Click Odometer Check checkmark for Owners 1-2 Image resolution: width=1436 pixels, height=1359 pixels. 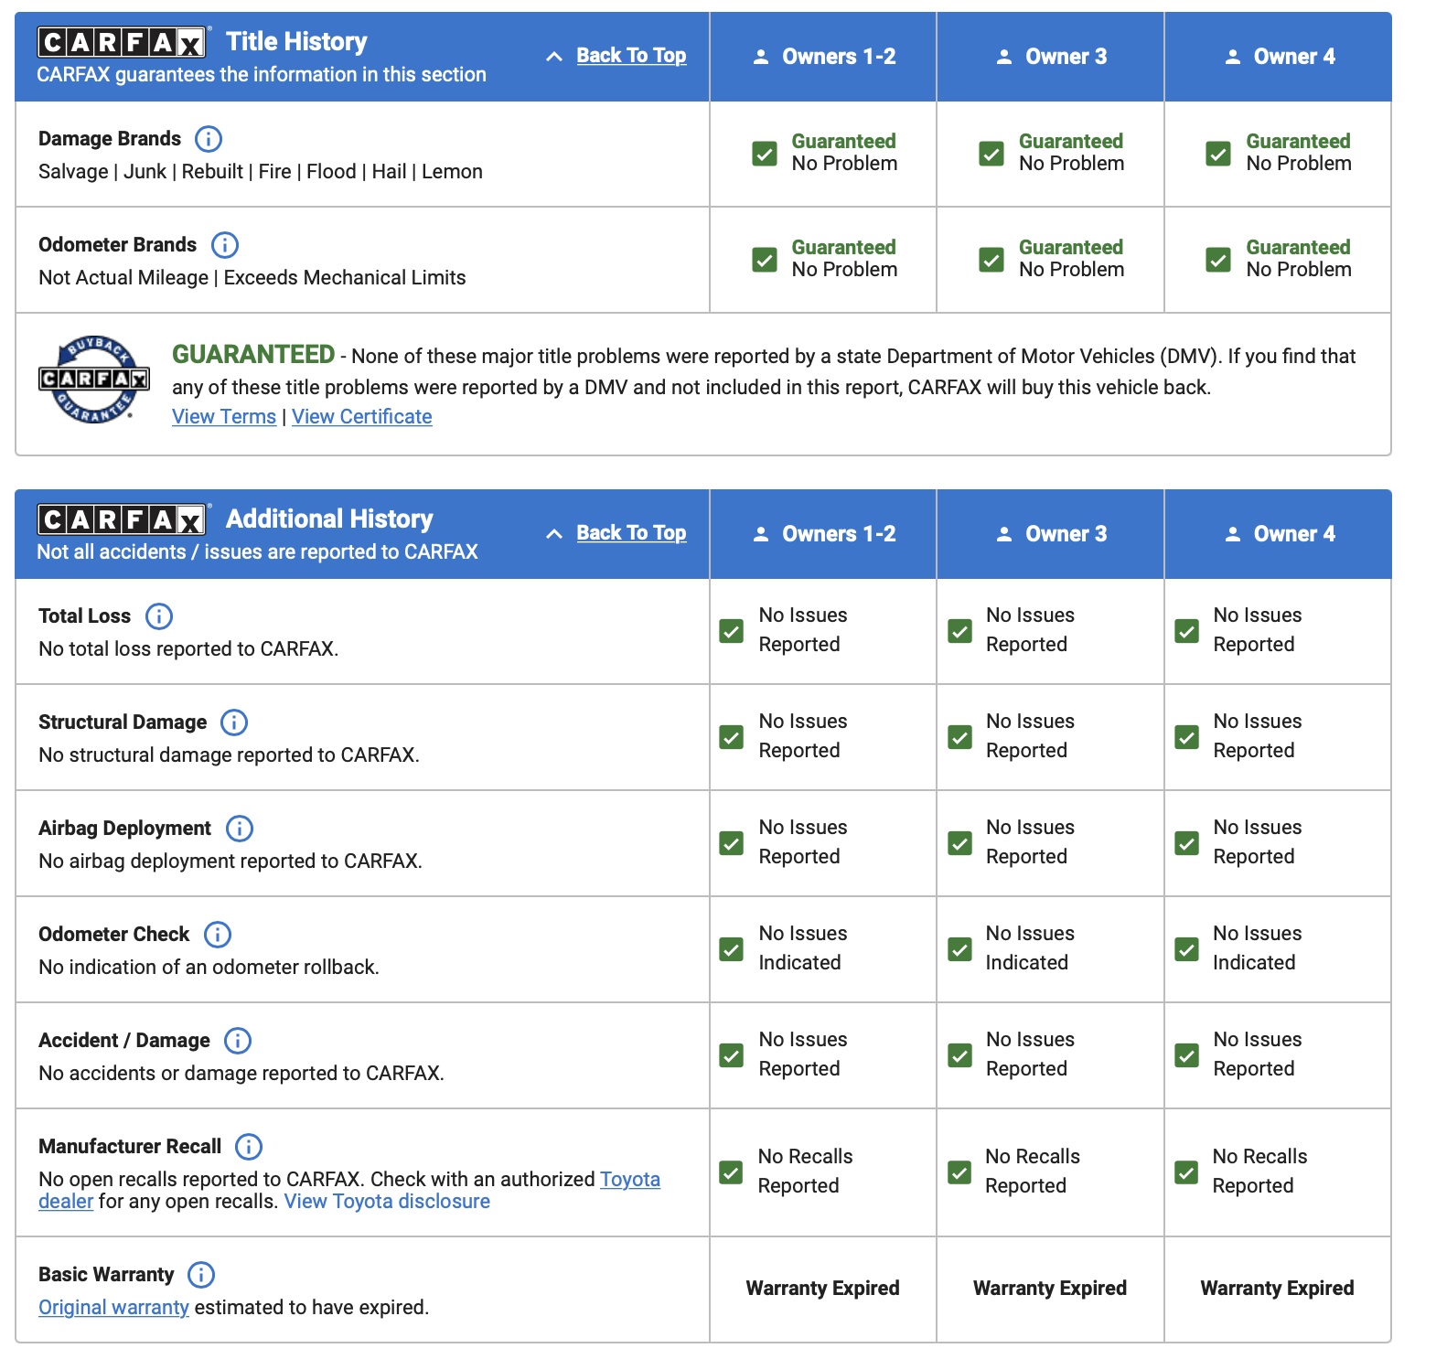coord(732,949)
